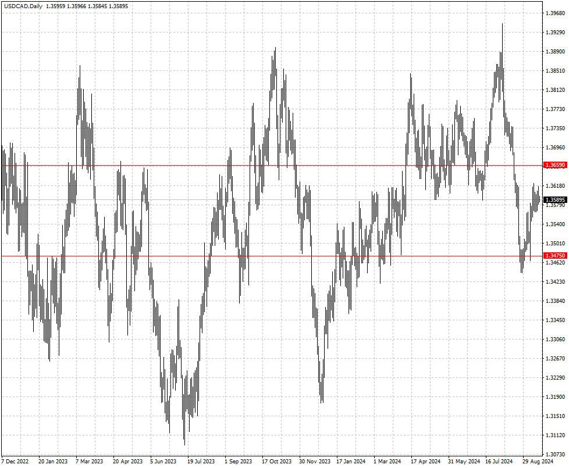Click the 1 Sep 2023 date label
The height and width of the screenshot is (468, 569).
(x=239, y=462)
